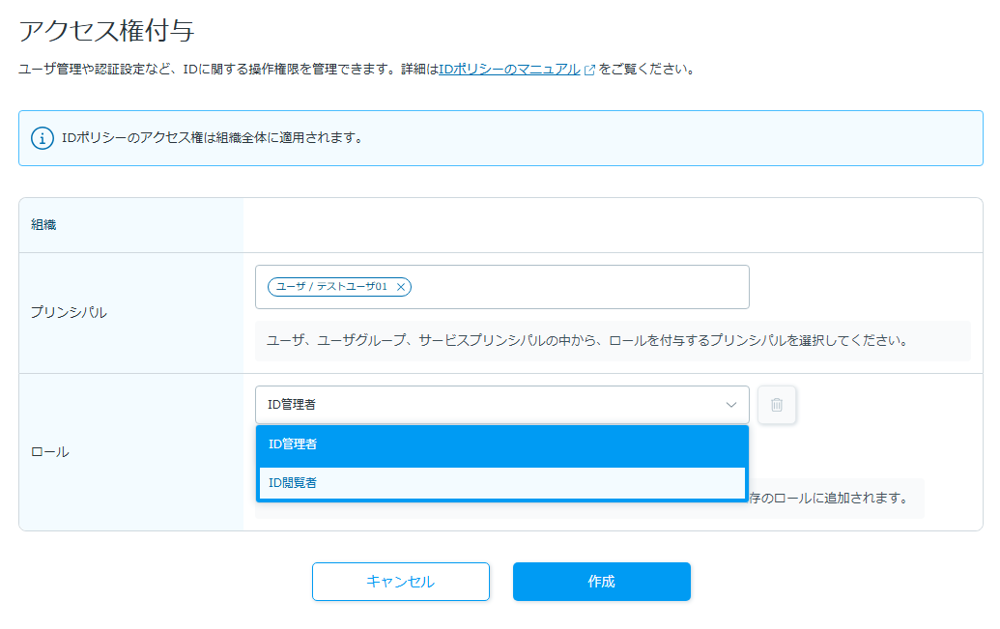Click the empty 組織 value cell

point(612,225)
